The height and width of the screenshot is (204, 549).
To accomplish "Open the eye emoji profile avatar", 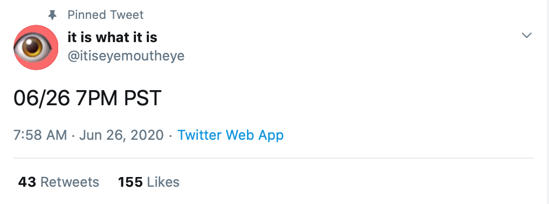I will (36, 47).
